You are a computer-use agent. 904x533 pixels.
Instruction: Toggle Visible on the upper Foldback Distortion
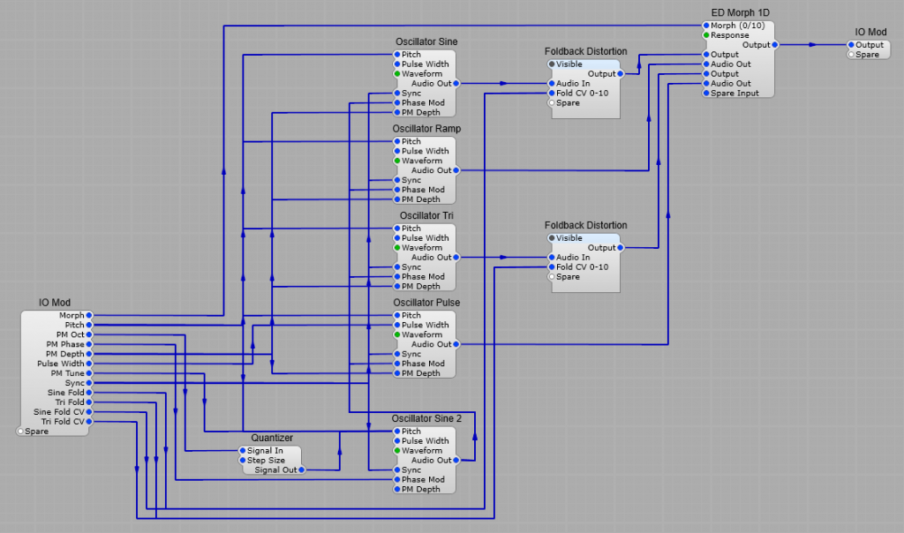tap(550, 64)
